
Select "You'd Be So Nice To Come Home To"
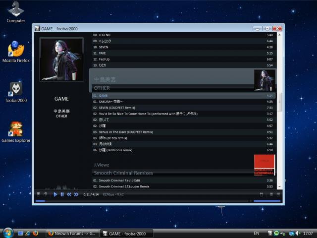point(183,114)
